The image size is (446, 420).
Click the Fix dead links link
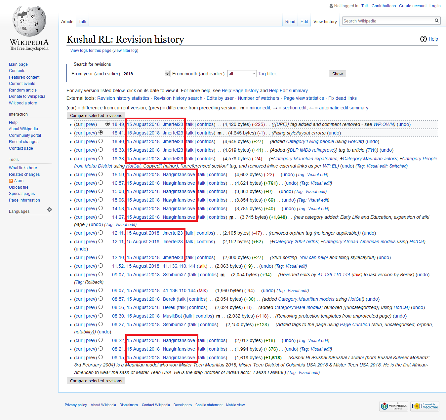click(343, 98)
